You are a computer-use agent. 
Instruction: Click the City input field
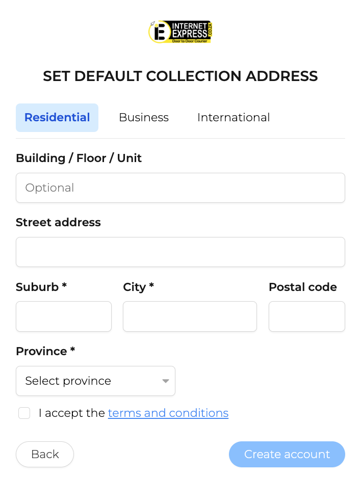pyautogui.click(x=190, y=316)
